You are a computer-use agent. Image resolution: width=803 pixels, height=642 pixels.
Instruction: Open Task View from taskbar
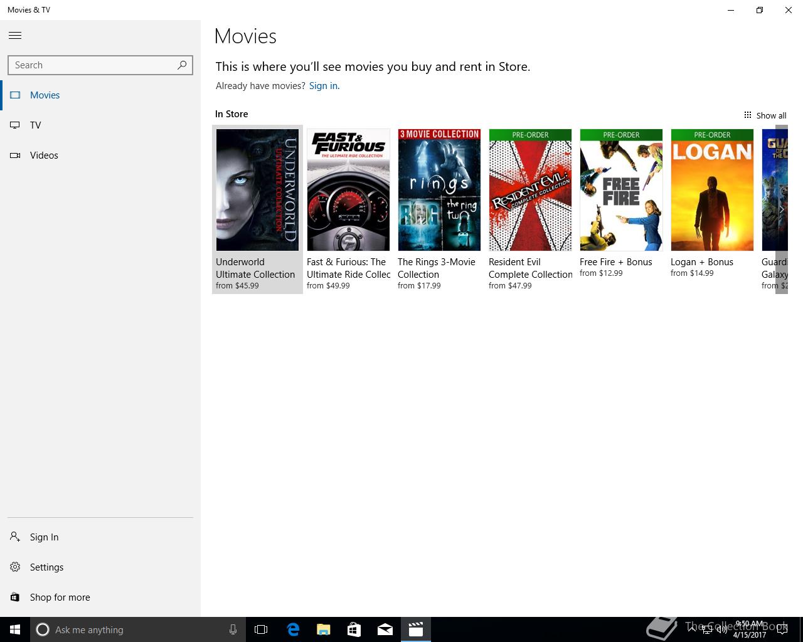coord(261,629)
